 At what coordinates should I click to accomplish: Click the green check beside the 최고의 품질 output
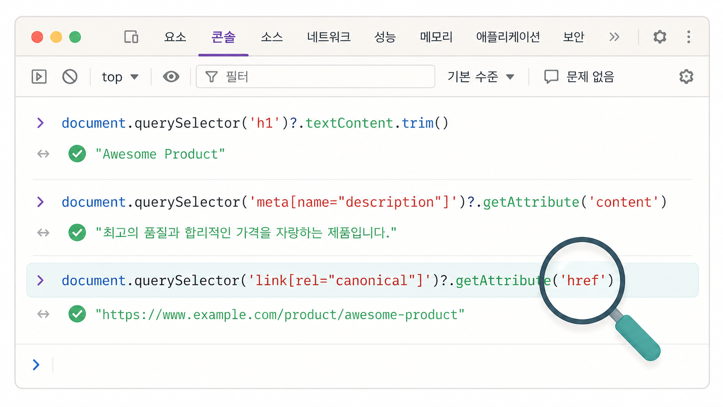coord(77,232)
